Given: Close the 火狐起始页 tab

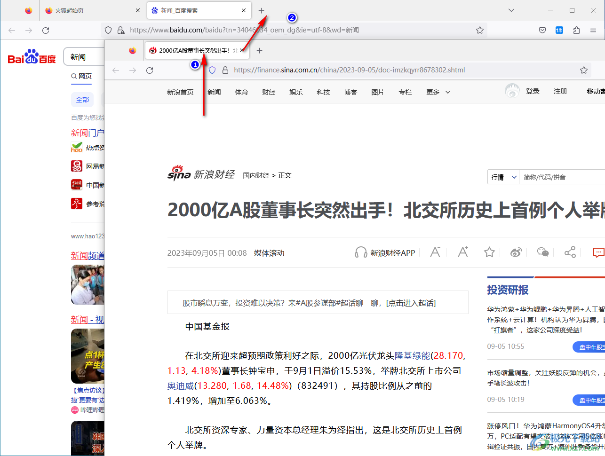Looking at the screenshot, I should tap(138, 10).
